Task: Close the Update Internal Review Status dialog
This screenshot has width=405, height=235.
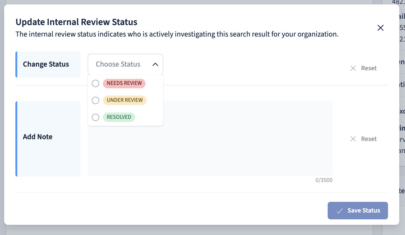Action: 380,28
